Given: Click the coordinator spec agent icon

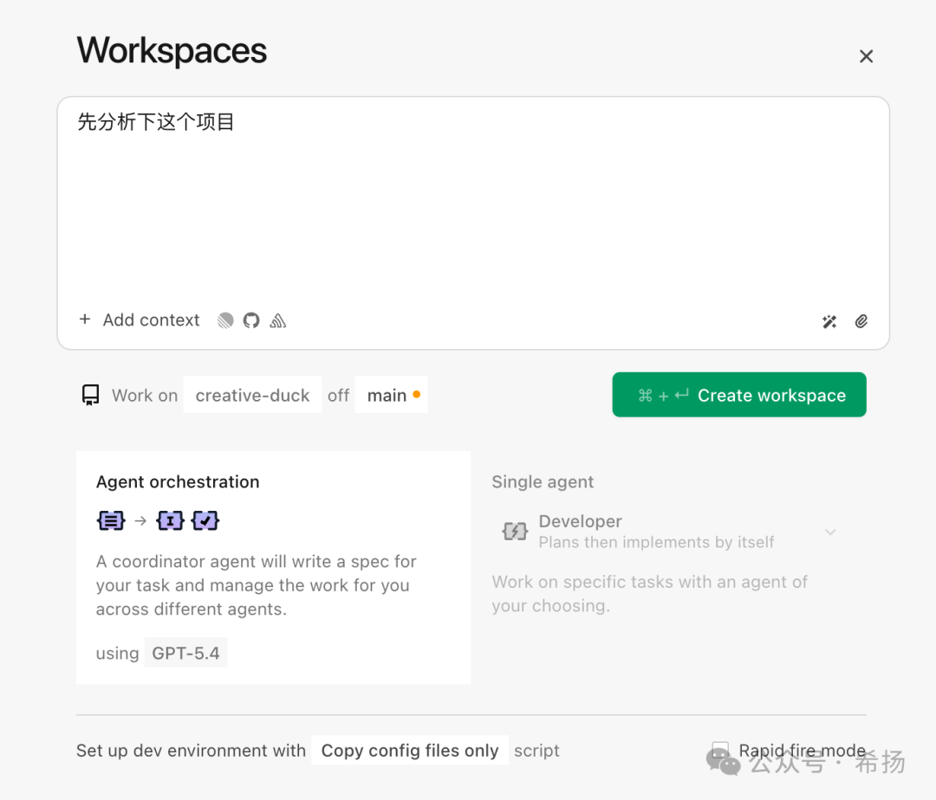Looking at the screenshot, I should pyautogui.click(x=111, y=520).
